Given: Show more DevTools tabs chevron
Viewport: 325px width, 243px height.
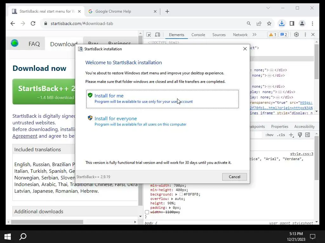Looking at the screenshot, I should tap(255, 34).
